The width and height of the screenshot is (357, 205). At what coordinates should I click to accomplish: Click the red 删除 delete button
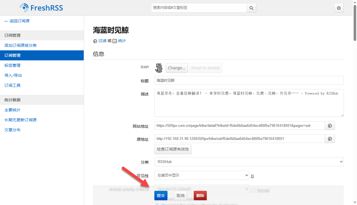[200, 195]
